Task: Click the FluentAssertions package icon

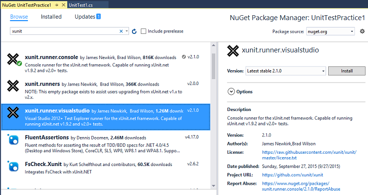Action: click(x=13, y=139)
